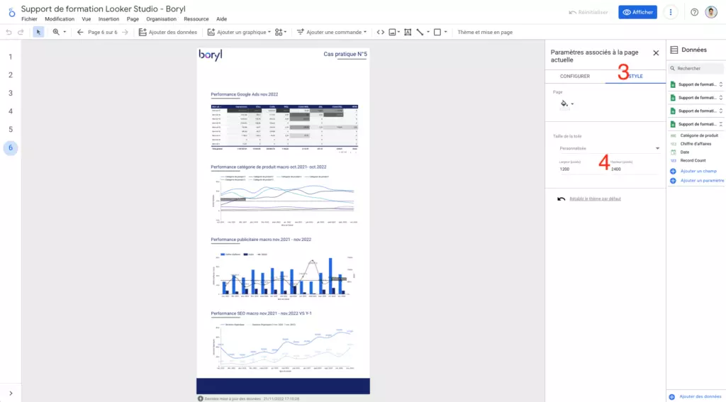Open the Insertion menu
This screenshot has width=726, height=402.
[108, 19]
